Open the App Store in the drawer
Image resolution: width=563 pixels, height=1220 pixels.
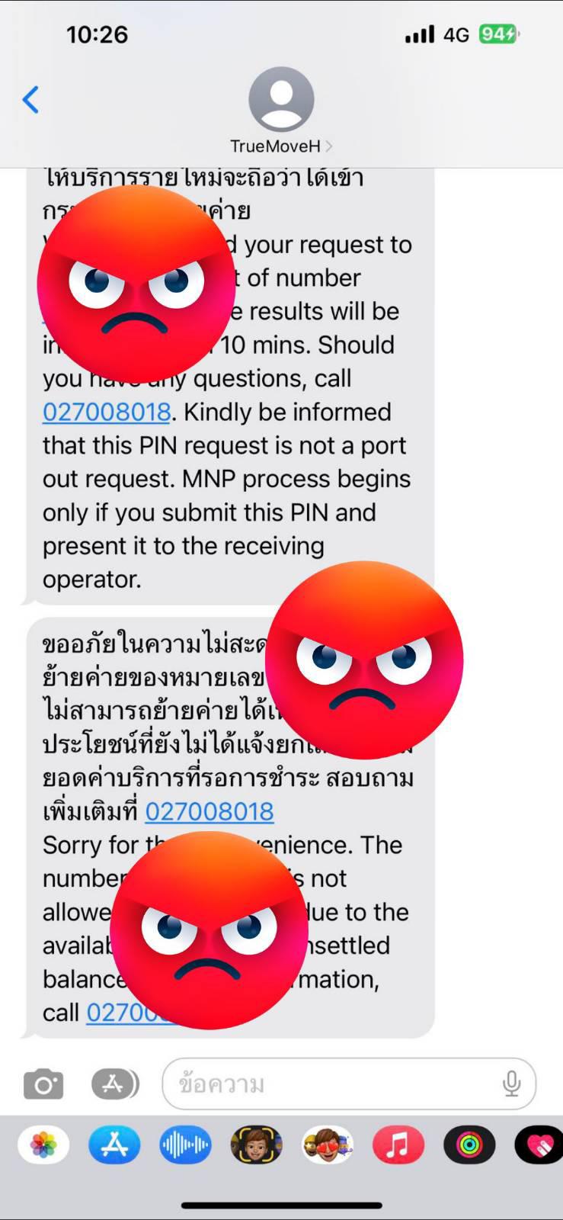114,1145
